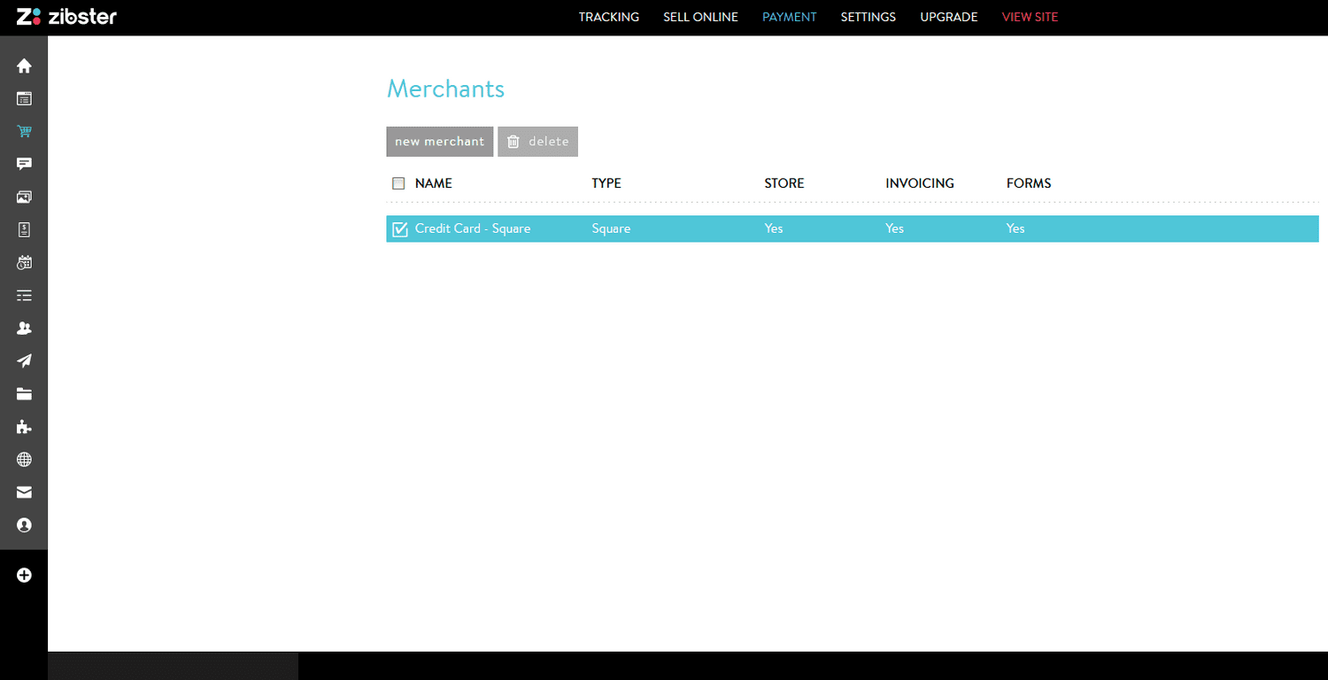Open the TRACKING menu
This screenshot has width=1328, height=680.
[x=608, y=17]
